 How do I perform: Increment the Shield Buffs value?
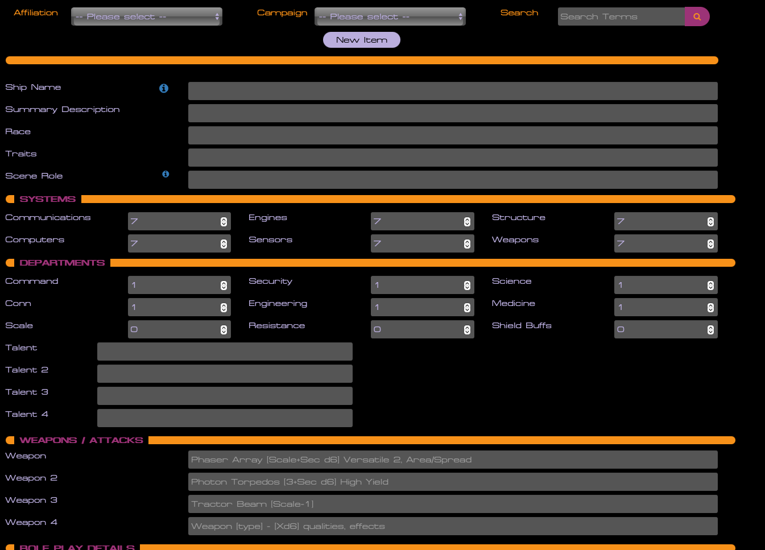[710, 326]
